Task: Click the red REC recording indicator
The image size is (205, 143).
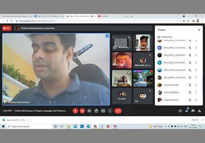Action: 6,28
